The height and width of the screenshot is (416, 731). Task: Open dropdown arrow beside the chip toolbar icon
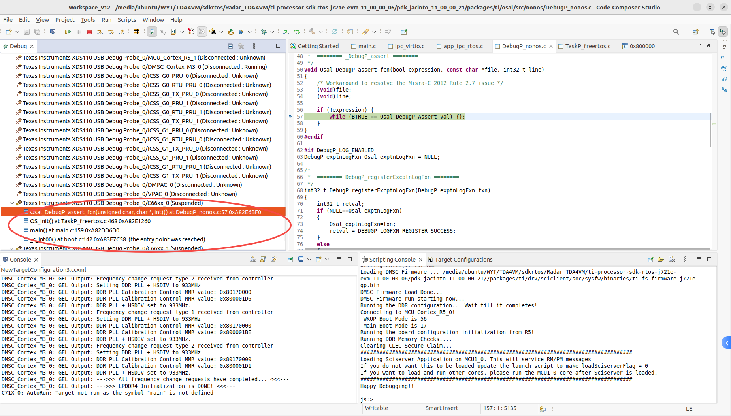coord(221,32)
